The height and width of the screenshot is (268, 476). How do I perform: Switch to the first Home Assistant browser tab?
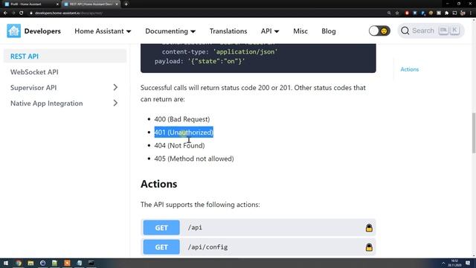click(30, 4)
